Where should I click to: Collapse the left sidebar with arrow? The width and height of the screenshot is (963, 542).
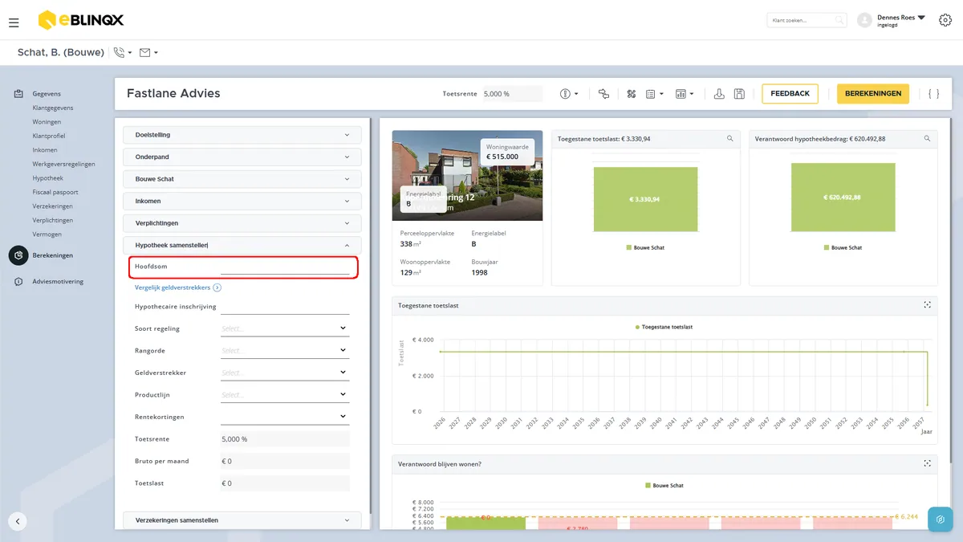[18, 521]
